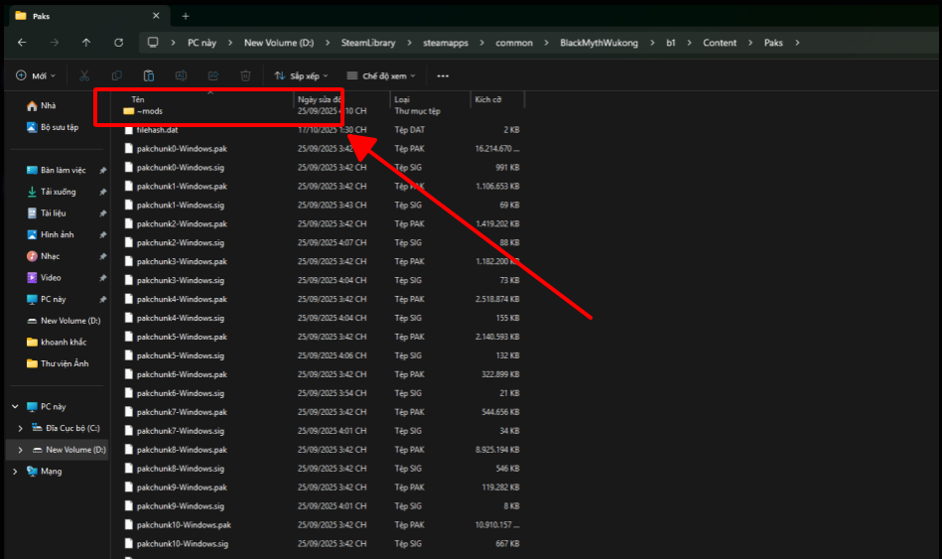Click the Cut scissors icon
The height and width of the screenshot is (559, 942).
84,75
